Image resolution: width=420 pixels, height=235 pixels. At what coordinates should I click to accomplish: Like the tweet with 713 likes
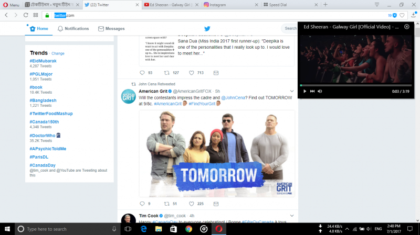point(191,73)
